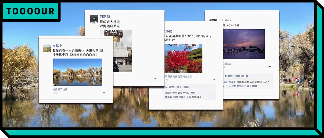
Task: Open 何新新's profile avatar
Action: pos(94,19)
